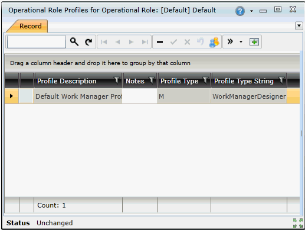Image resolution: width=305 pixels, height=230 pixels.
Task: Open the tab list dropdown at right
Action: 299,25
